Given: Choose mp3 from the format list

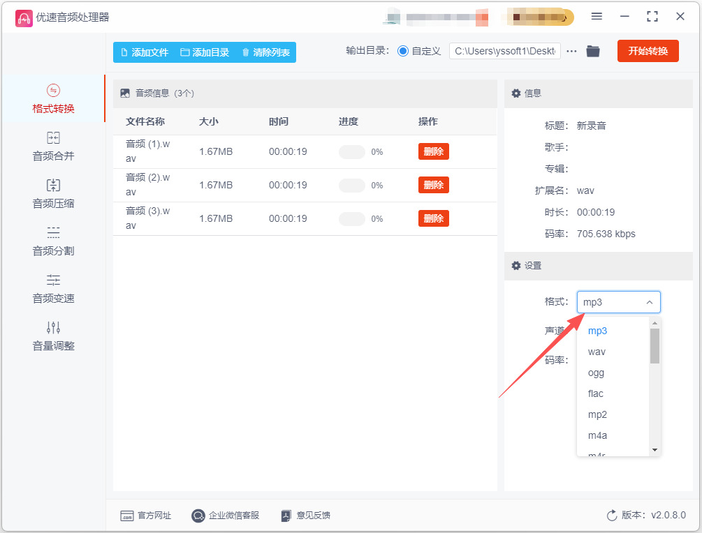Looking at the screenshot, I should point(613,331).
